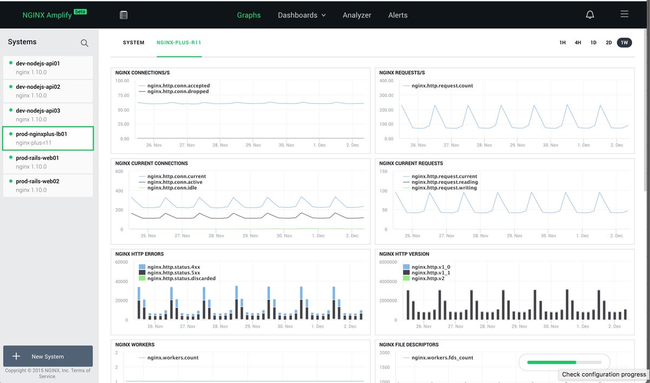The image size is (650, 383).
Task: Open the notifications bell
Action: 590,15
